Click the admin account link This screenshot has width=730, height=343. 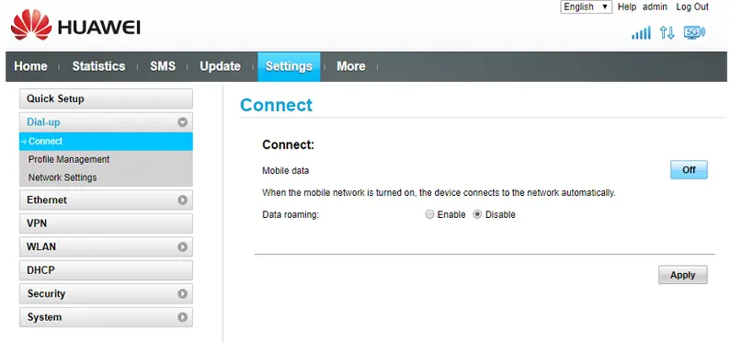click(x=655, y=7)
